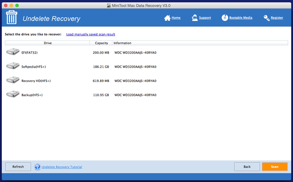Open the Bootable Media link

[x=241, y=18]
